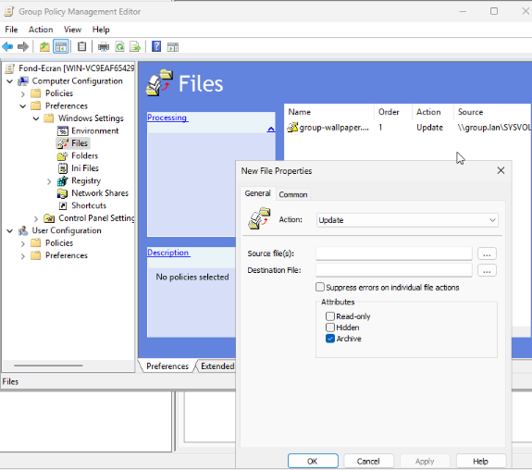Browse for Destination File
Viewport: 532px width, 470px height.
click(x=487, y=270)
